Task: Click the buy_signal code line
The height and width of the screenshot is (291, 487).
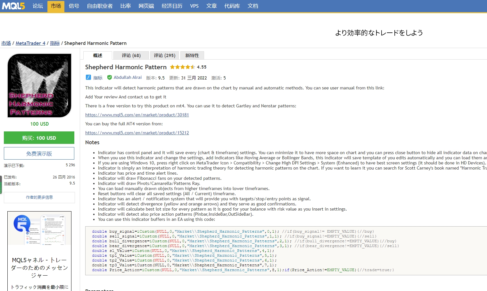Action: (233, 231)
